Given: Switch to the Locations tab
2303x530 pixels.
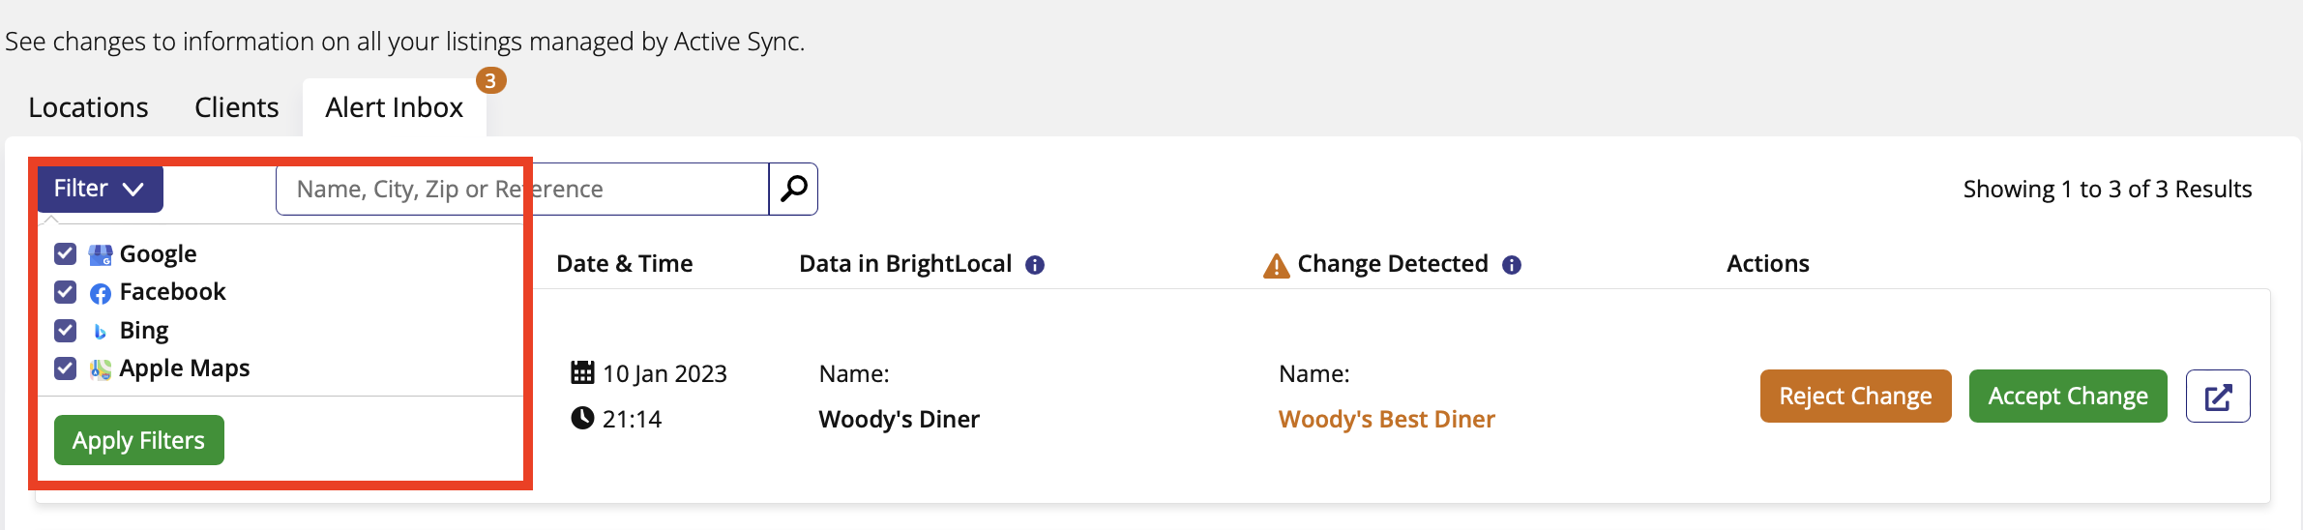Looking at the screenshot, I should coord(88,107).
